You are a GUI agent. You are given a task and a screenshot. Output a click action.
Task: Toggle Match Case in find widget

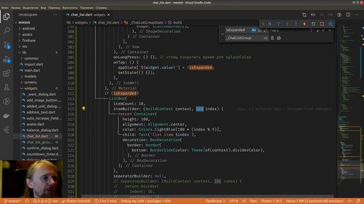click(254, 30)
